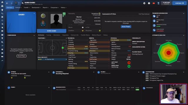Click the 14 Sep 2021 date button
The image size is (188, 105).
[166, 3]
